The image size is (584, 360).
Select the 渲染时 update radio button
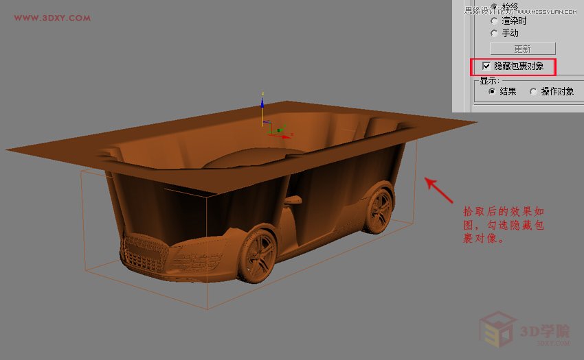coord(494,21)
